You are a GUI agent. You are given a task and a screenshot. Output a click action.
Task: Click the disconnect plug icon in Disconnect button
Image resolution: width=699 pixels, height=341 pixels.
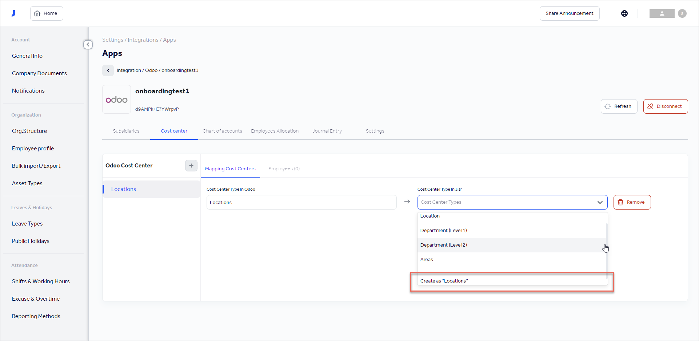[x=650, y=106]
